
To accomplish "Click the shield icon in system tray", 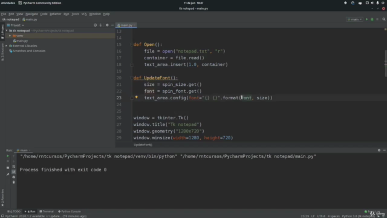I will (345, 3).
